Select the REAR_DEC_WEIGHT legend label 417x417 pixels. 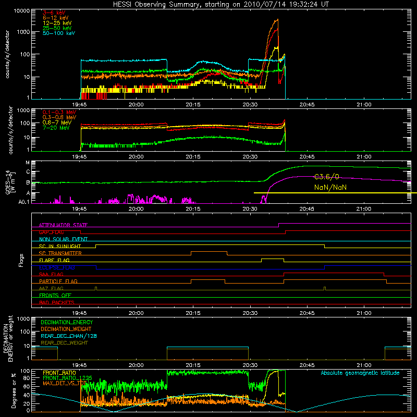point(64,343)
